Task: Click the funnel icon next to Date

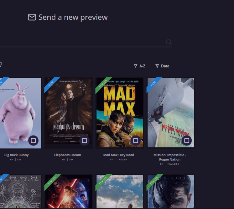Action: click(157, 66)
